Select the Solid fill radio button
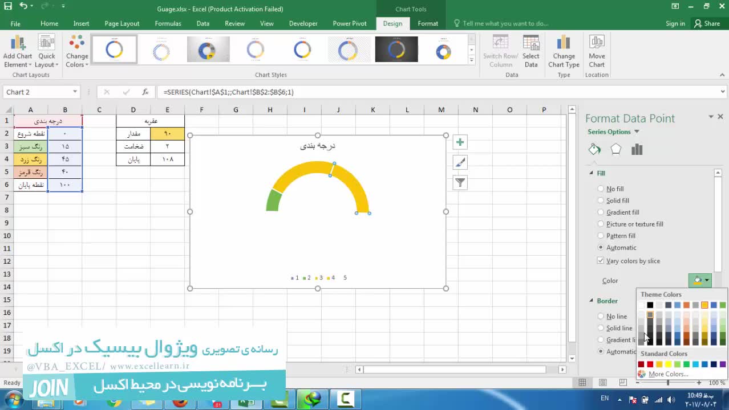 pyautogui.click(x=601, y=200)
